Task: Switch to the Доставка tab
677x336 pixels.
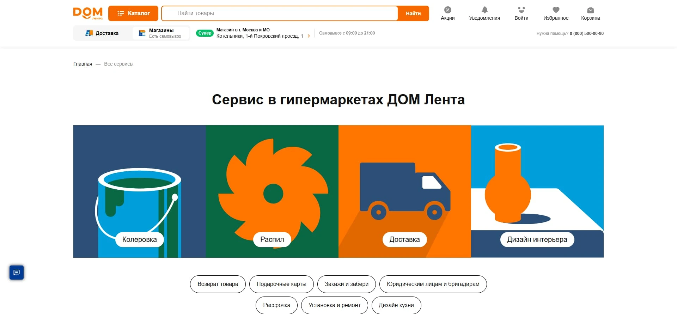Action: click(102, 33)
